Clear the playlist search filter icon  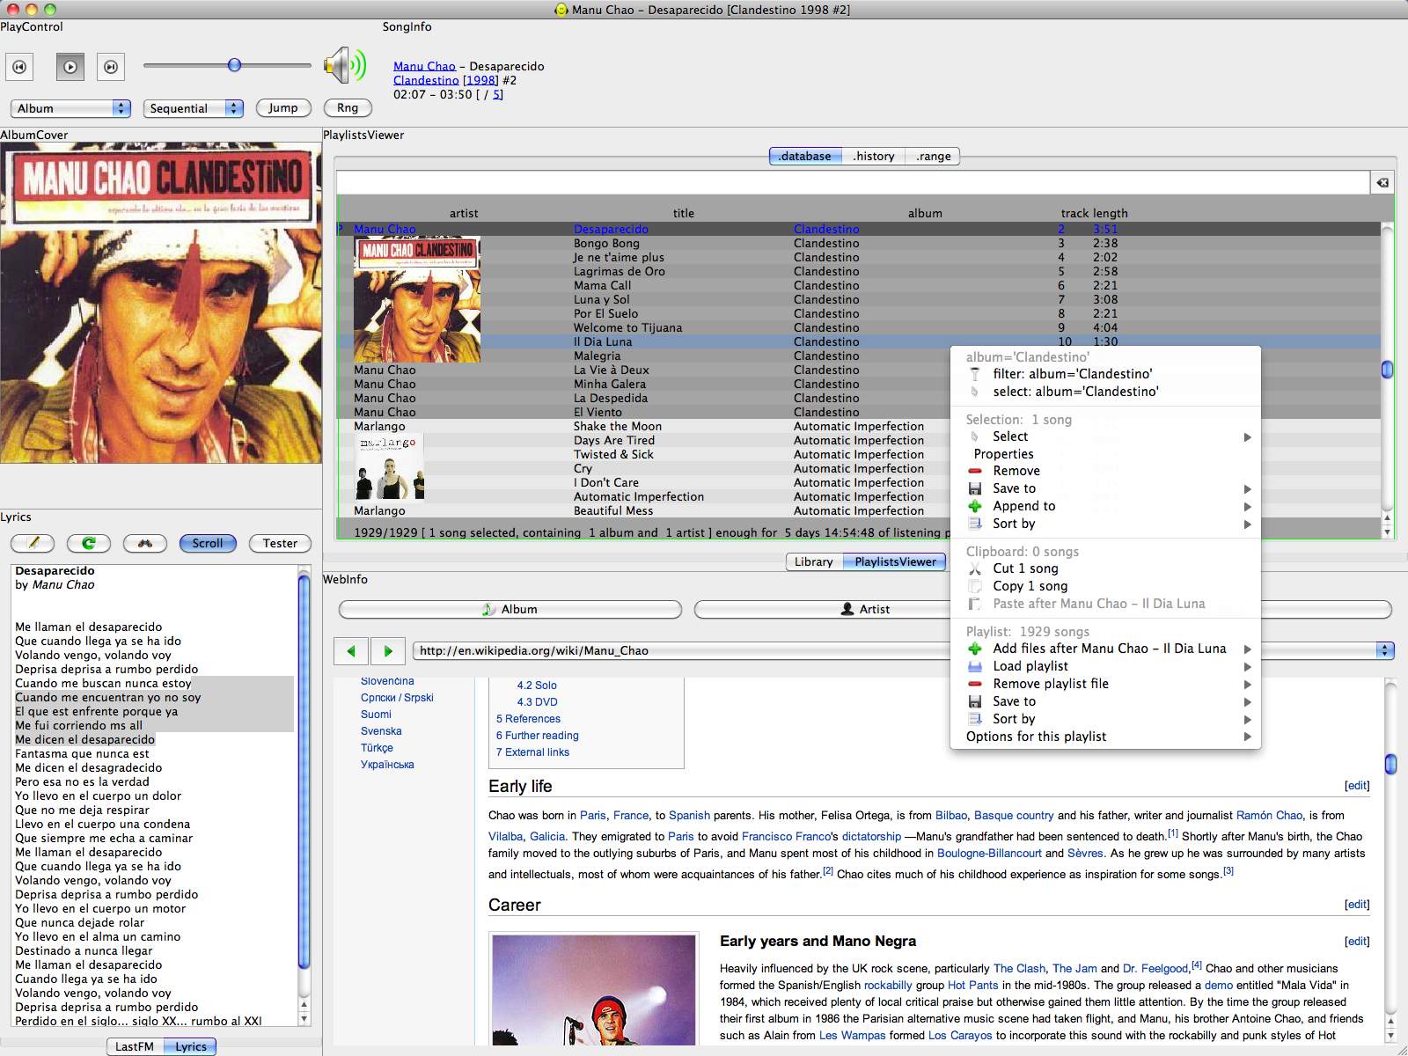(x=1382, y=183)
